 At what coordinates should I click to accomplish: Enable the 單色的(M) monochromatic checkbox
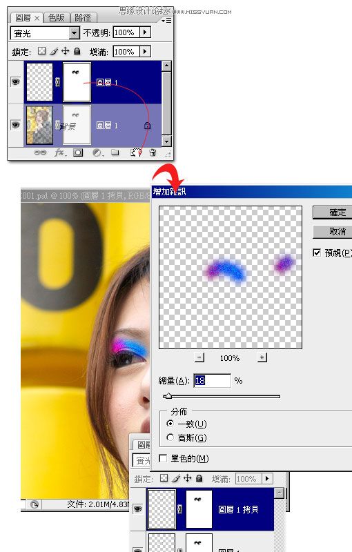163,458
